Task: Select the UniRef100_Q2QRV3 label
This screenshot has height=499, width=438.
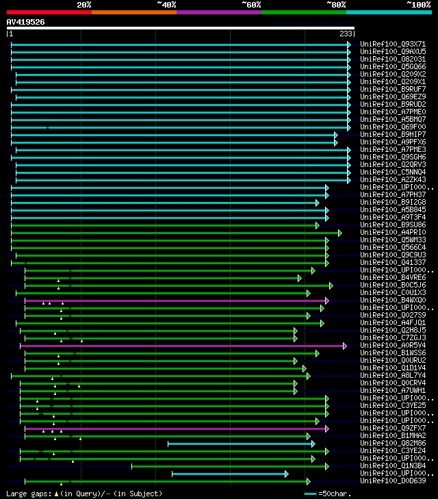Action: (x=393, y=164)
